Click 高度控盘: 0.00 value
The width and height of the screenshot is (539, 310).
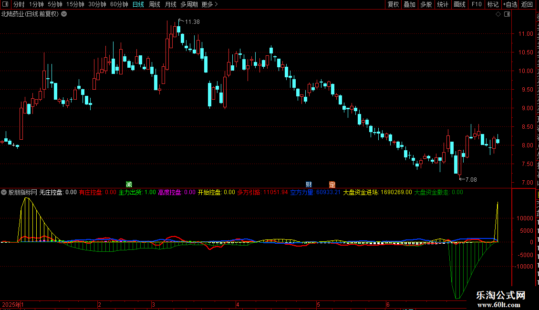point(176,193)
